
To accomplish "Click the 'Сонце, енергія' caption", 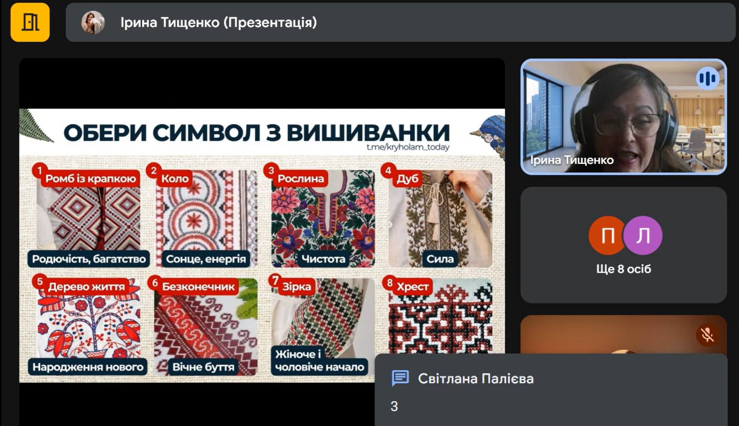I will click(x=206, y=259).
